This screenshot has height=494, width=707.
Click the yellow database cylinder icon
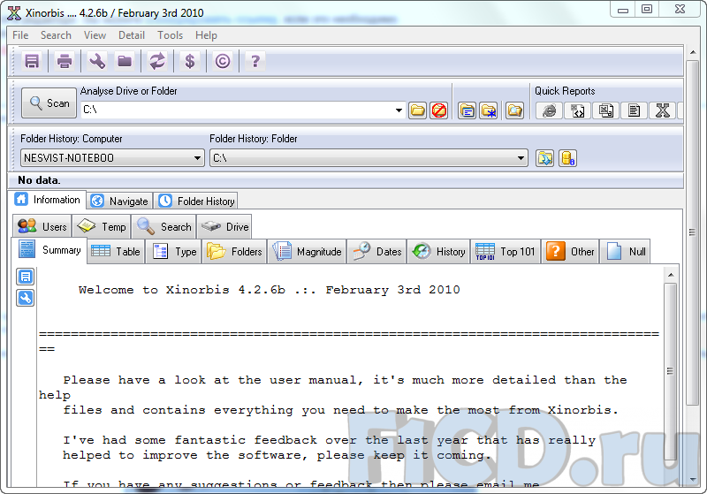pos(567,158)
